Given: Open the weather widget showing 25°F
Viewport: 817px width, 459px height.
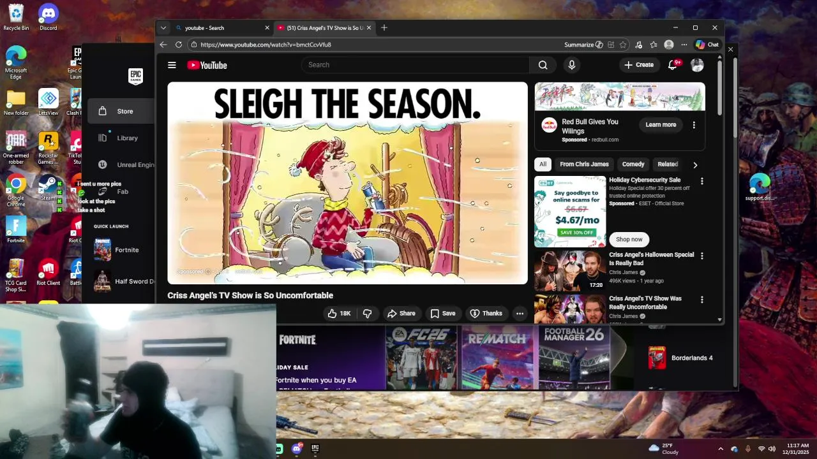Looking at the screenshot, I should tap(664, 448).
